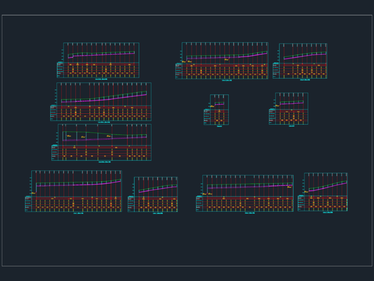Select the yellow label at right end of widest bottom profile

coord(289,187)
